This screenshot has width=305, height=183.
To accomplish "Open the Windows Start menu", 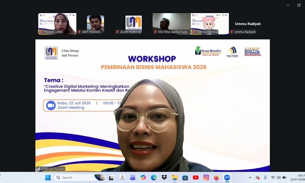I will pyautogui.click(x=48, y=178).
